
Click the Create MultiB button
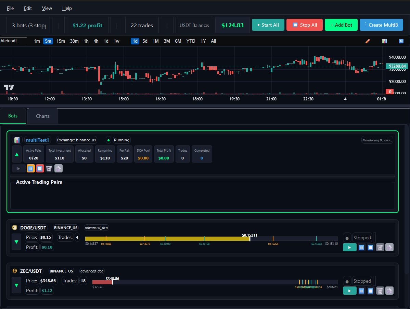point(381,25)
